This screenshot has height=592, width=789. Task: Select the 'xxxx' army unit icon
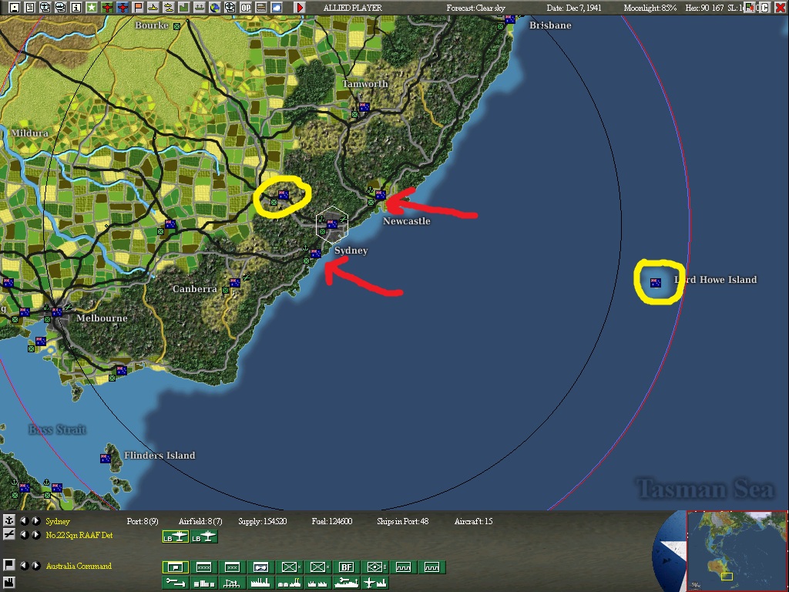pos(203,567)
